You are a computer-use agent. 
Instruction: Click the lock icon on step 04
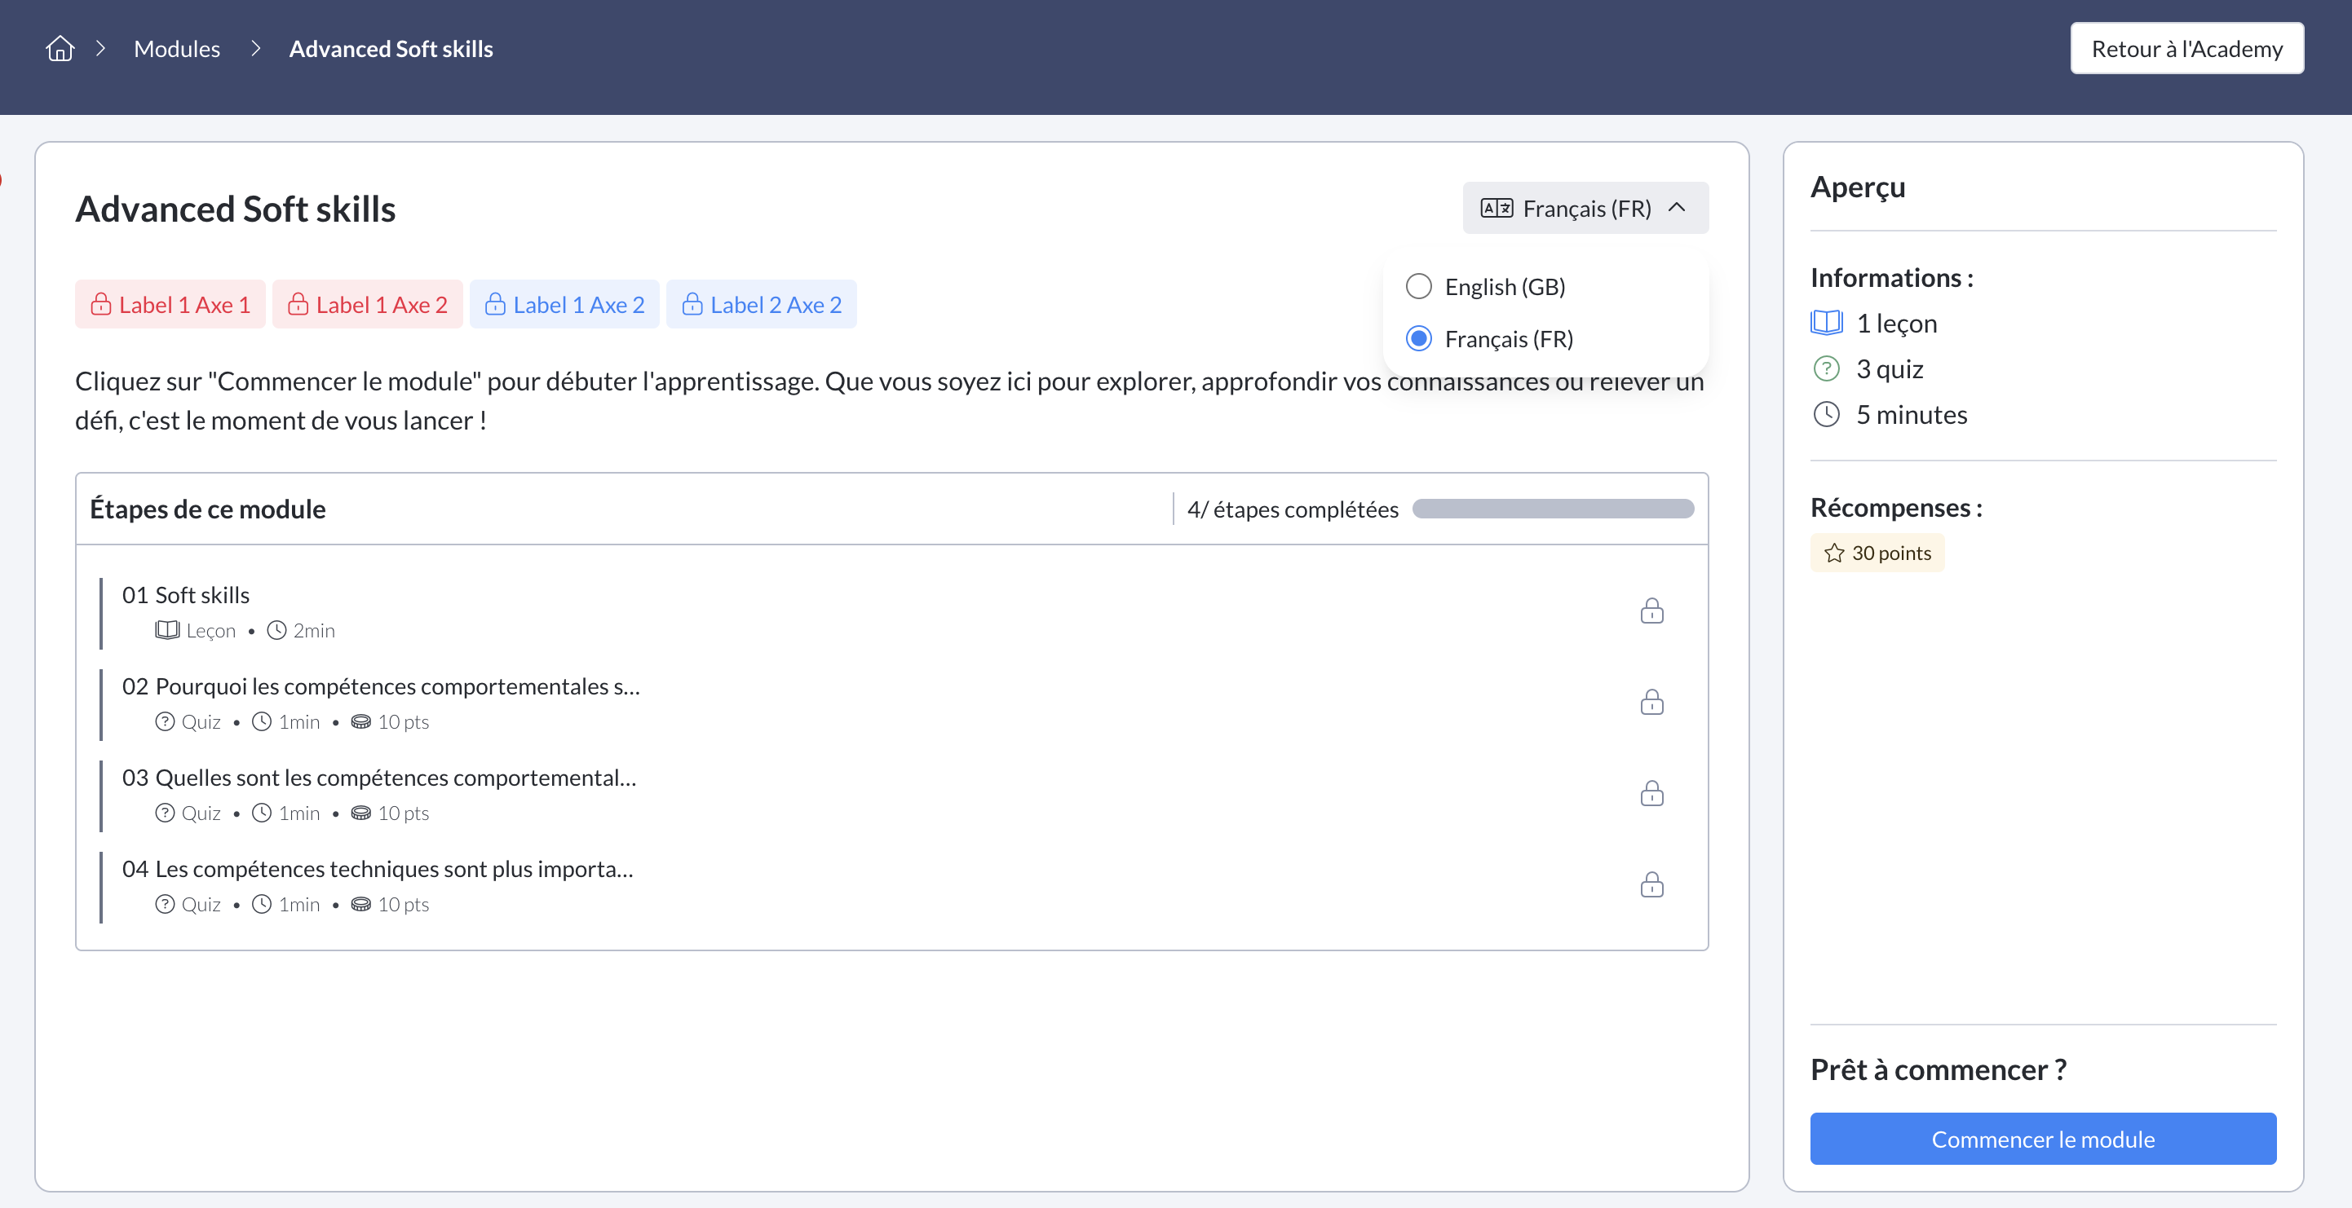(1651, 884)
